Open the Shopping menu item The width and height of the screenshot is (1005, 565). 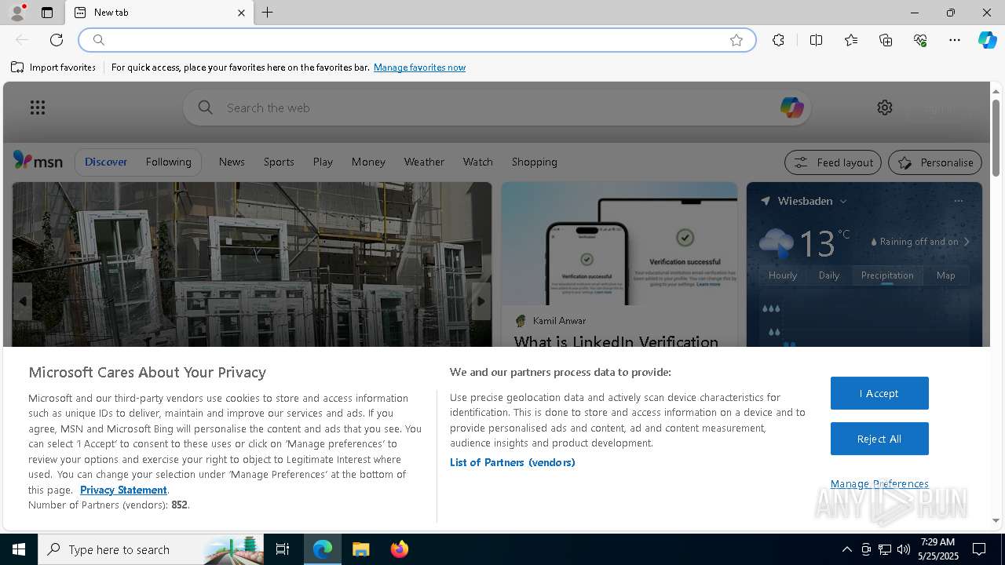(534, 162)
